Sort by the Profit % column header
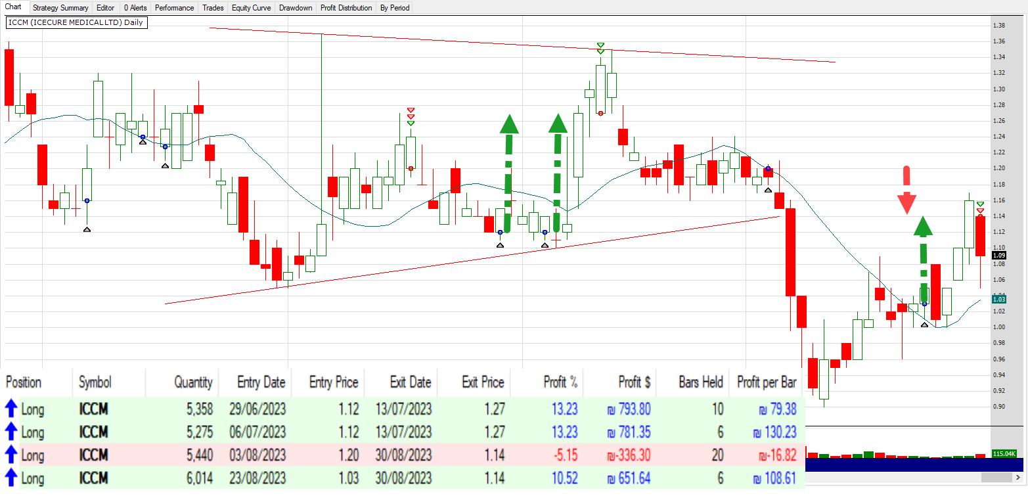1028x500 pixels. (561, 382)
